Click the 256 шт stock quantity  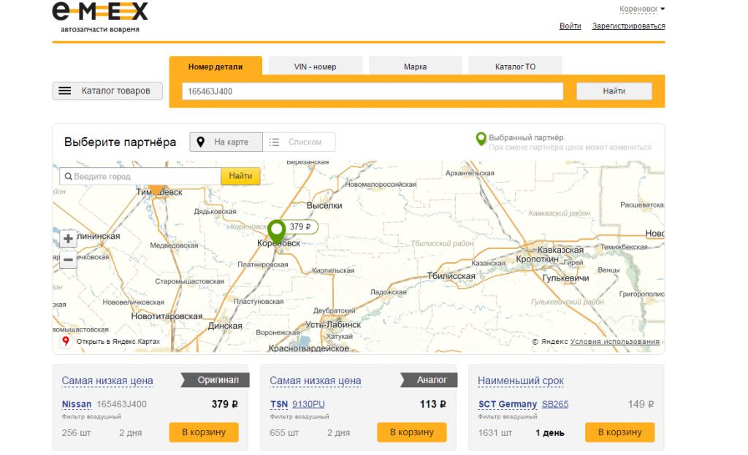(x=76, y=433)
